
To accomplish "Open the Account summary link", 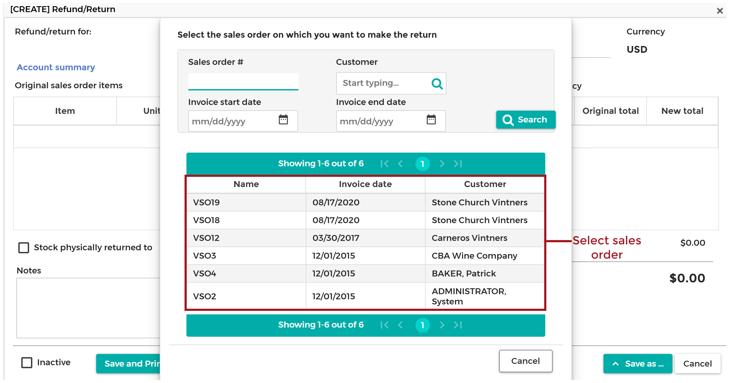I will [x=56, y=67].
